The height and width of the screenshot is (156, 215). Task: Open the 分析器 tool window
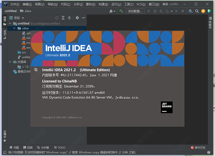(x=43, y=147)
